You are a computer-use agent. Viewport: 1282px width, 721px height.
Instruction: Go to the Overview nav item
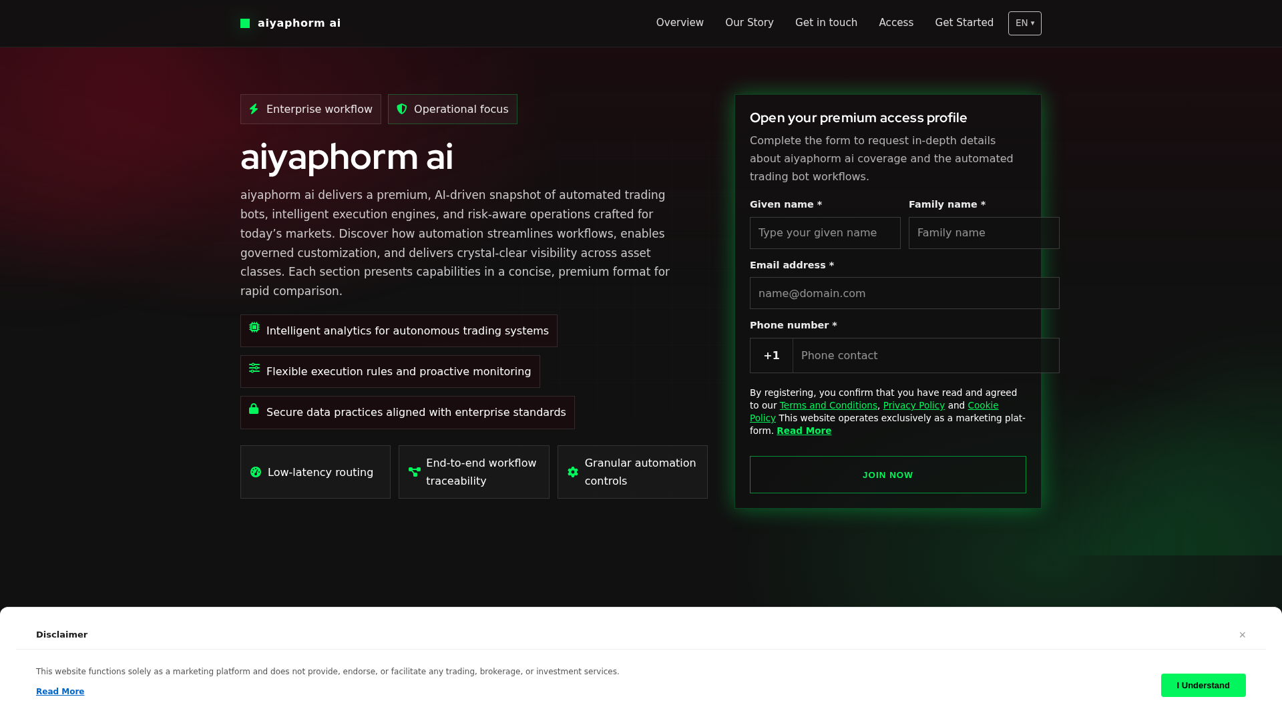[x=680, y=23]
